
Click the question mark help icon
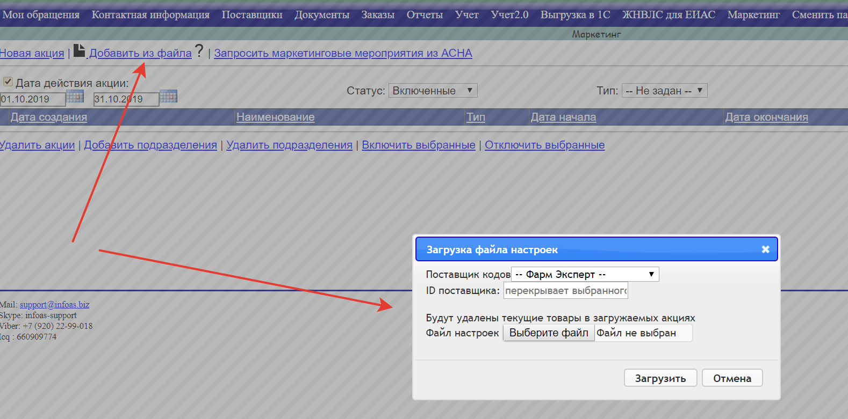199,52
